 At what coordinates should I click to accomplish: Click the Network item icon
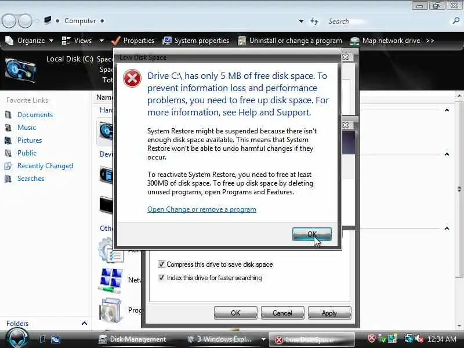(111, 280)
